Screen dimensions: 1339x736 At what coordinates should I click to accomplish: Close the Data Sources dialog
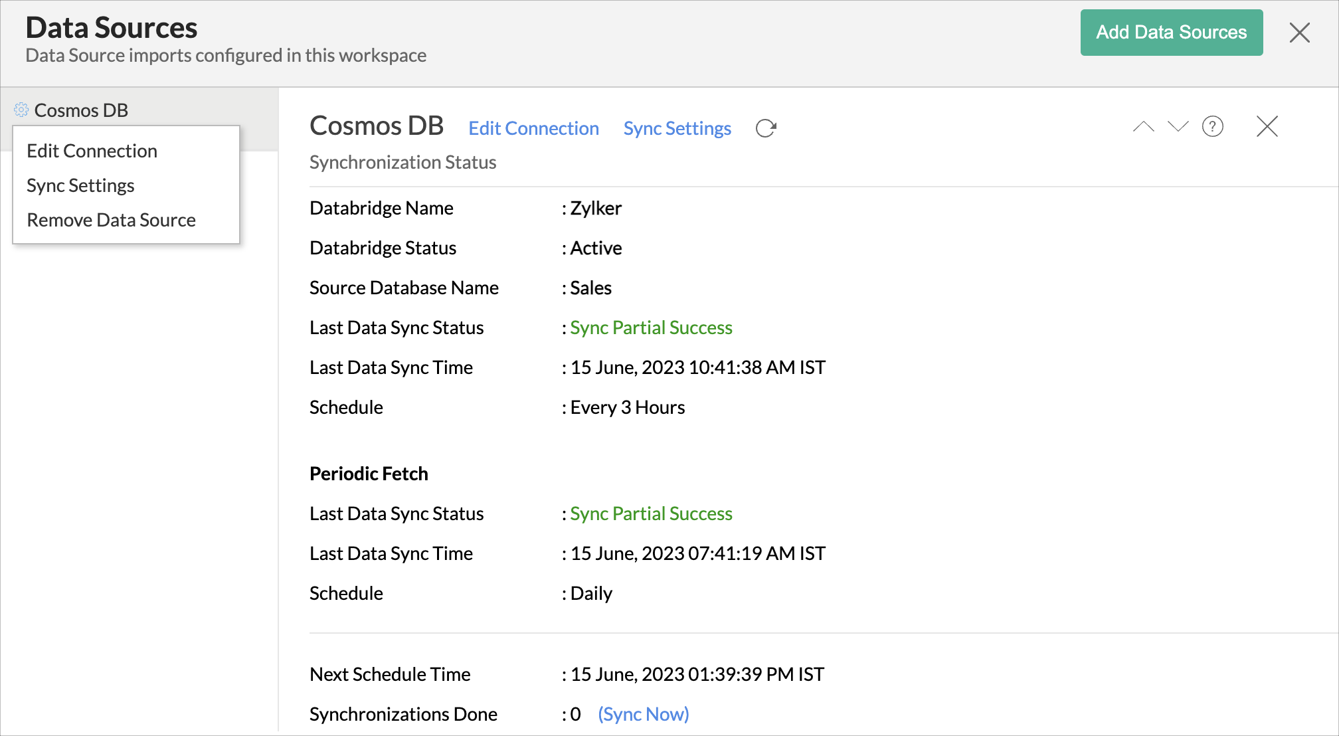[1300, 33]
